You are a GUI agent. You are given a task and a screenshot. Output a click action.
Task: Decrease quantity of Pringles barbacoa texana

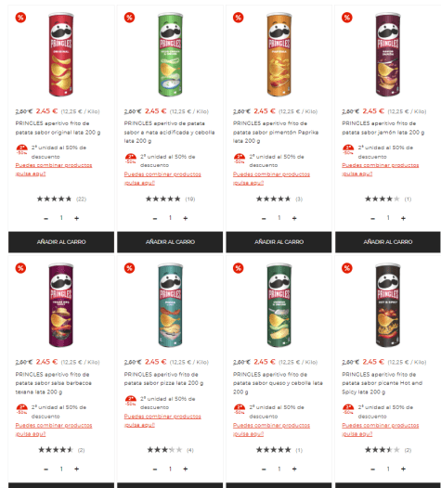[x=46, y=469]
